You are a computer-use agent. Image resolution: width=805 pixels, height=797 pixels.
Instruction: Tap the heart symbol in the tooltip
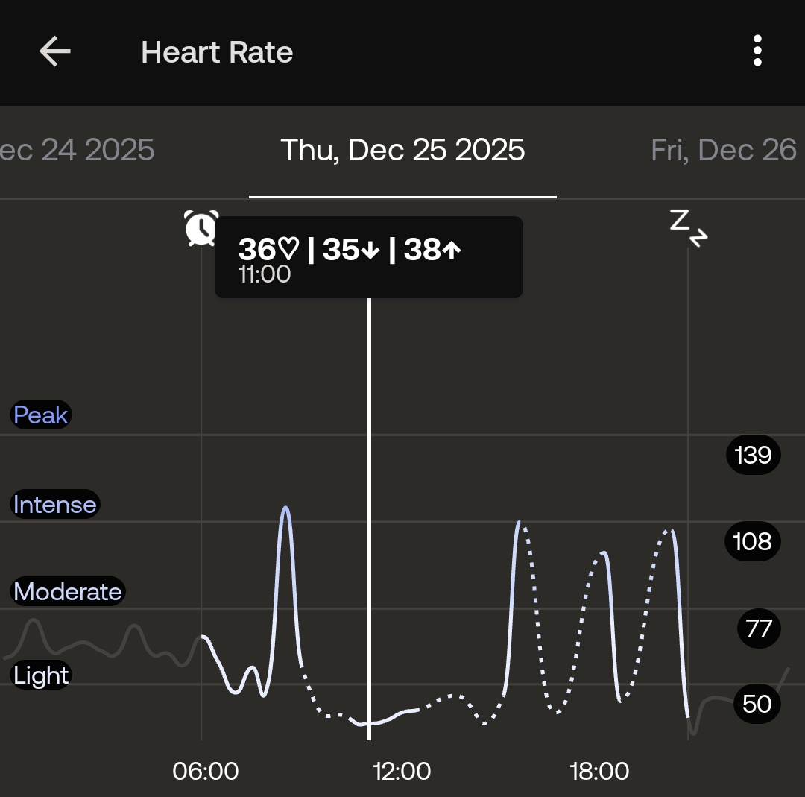point(288,250)
